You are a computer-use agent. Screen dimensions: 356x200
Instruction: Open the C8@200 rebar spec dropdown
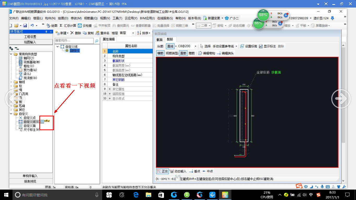[x=196, y=46]
